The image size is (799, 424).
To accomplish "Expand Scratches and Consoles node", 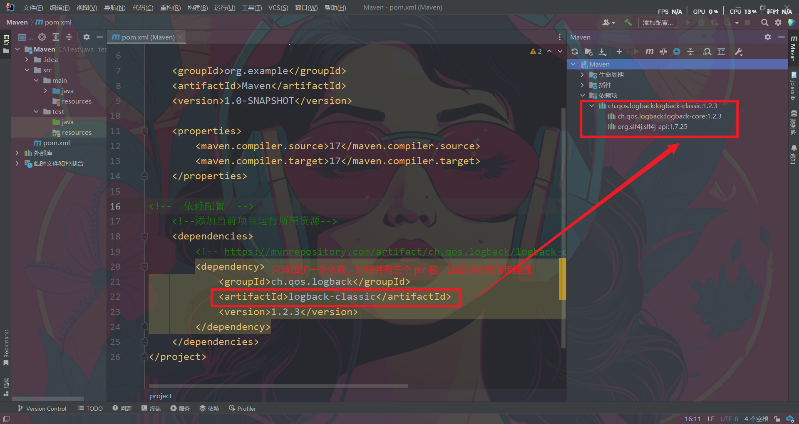I will pos(17,163).
